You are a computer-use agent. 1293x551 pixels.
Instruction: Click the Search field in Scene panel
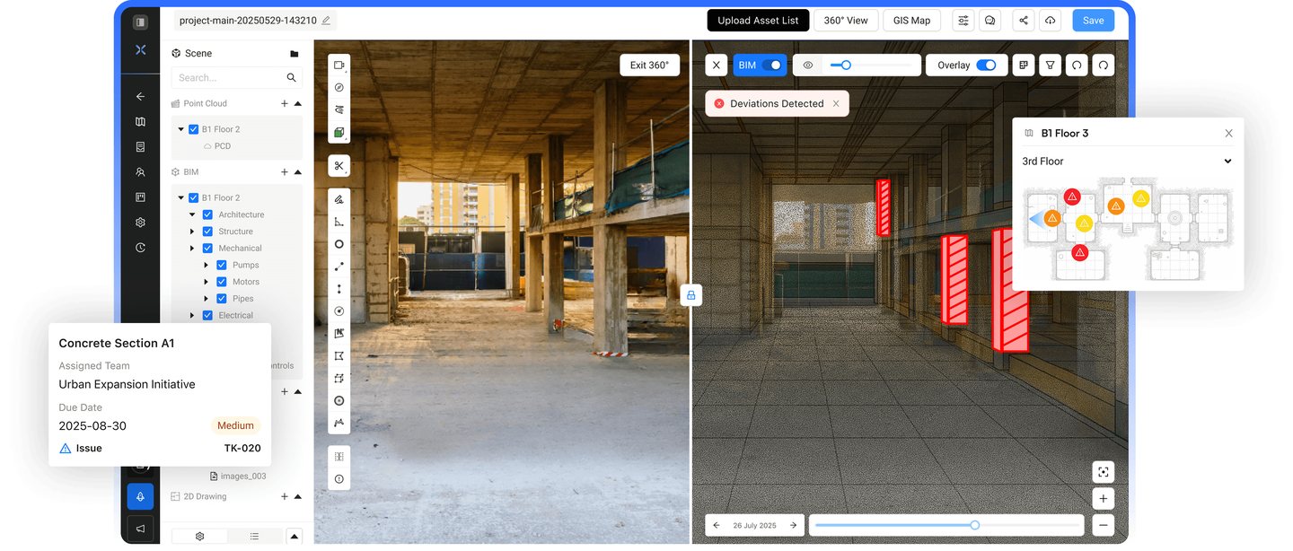tap(237, 78)
